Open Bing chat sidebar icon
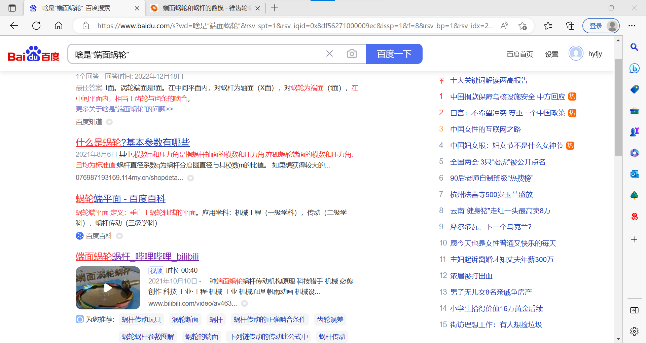 [x=634, y=68]
